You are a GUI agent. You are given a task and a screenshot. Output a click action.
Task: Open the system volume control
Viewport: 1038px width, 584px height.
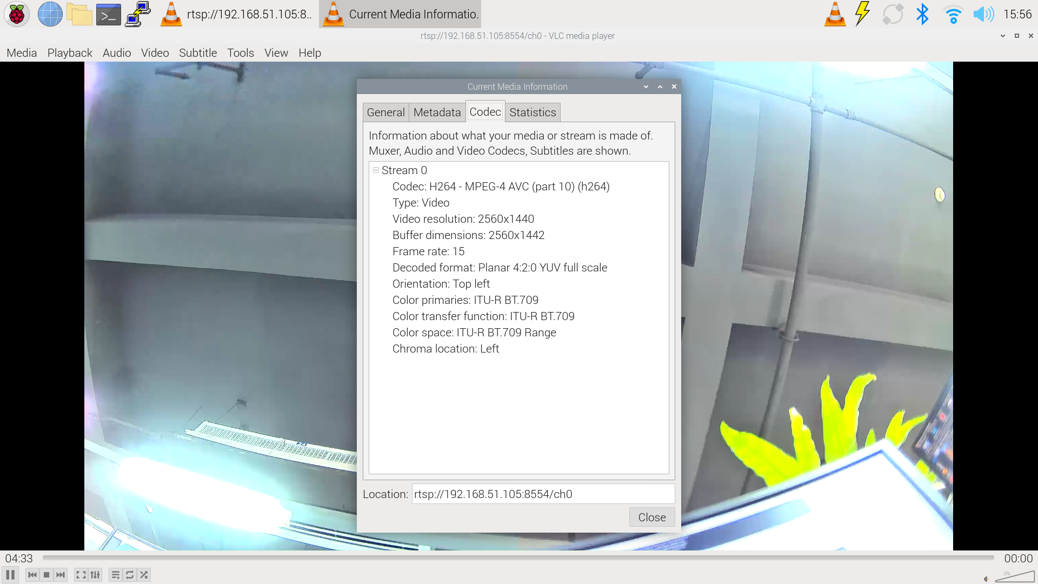tap(983, 14)
